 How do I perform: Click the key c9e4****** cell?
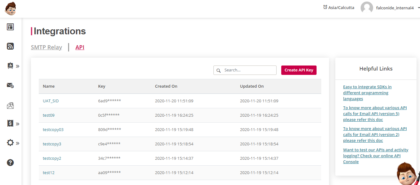point(109,144)
